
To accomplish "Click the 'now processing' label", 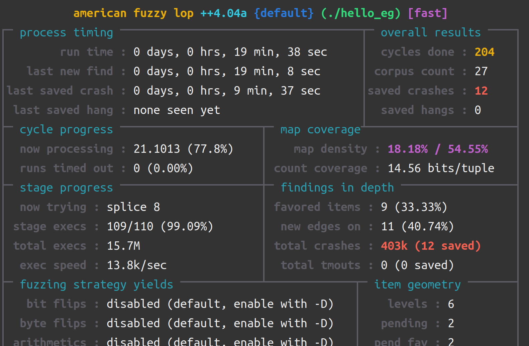I will click(67, 149).
